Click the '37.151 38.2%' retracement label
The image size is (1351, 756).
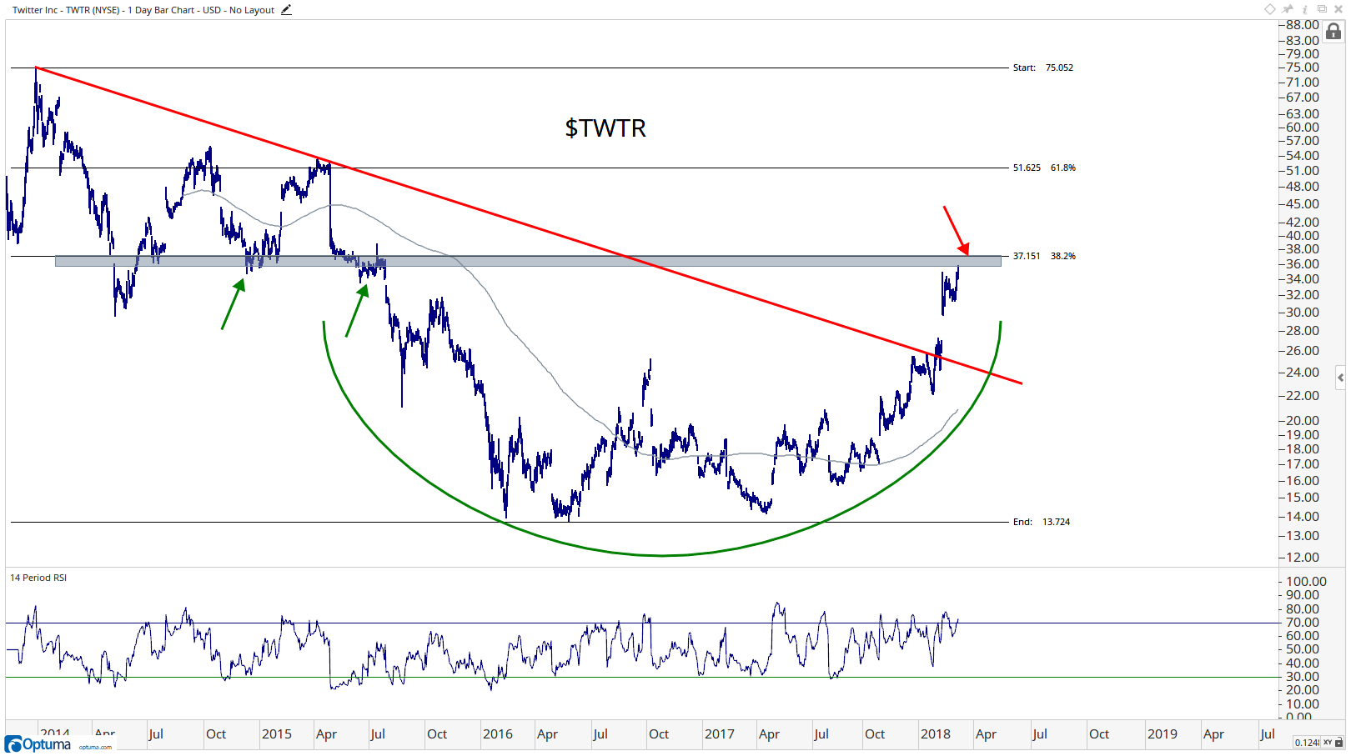pos(1044,256)
